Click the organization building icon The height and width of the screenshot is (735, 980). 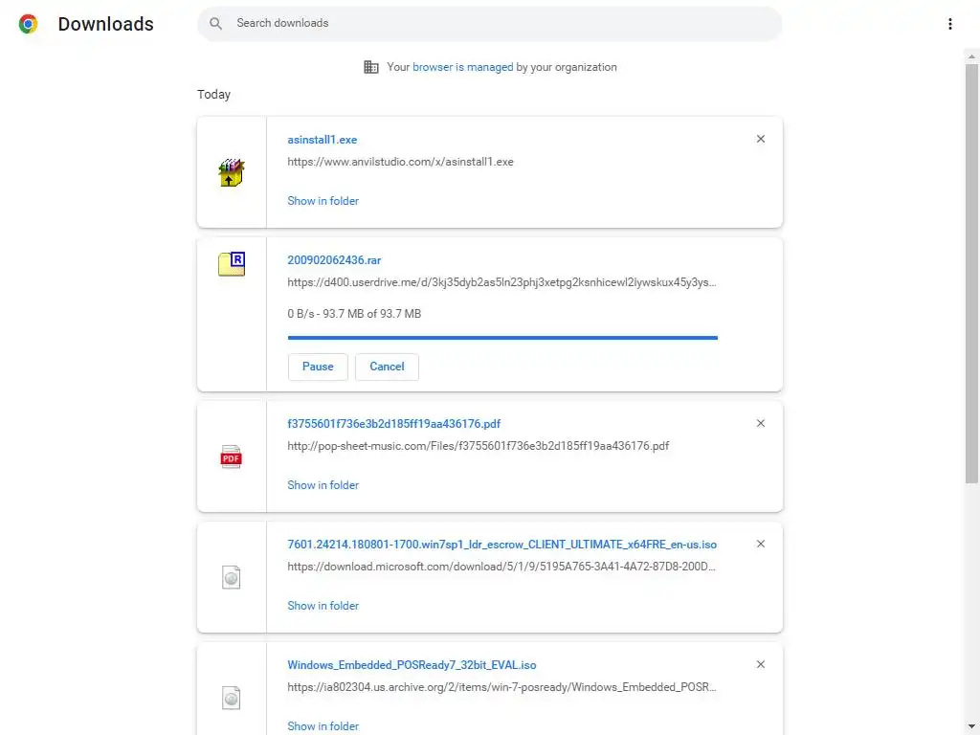pos(371,67)
